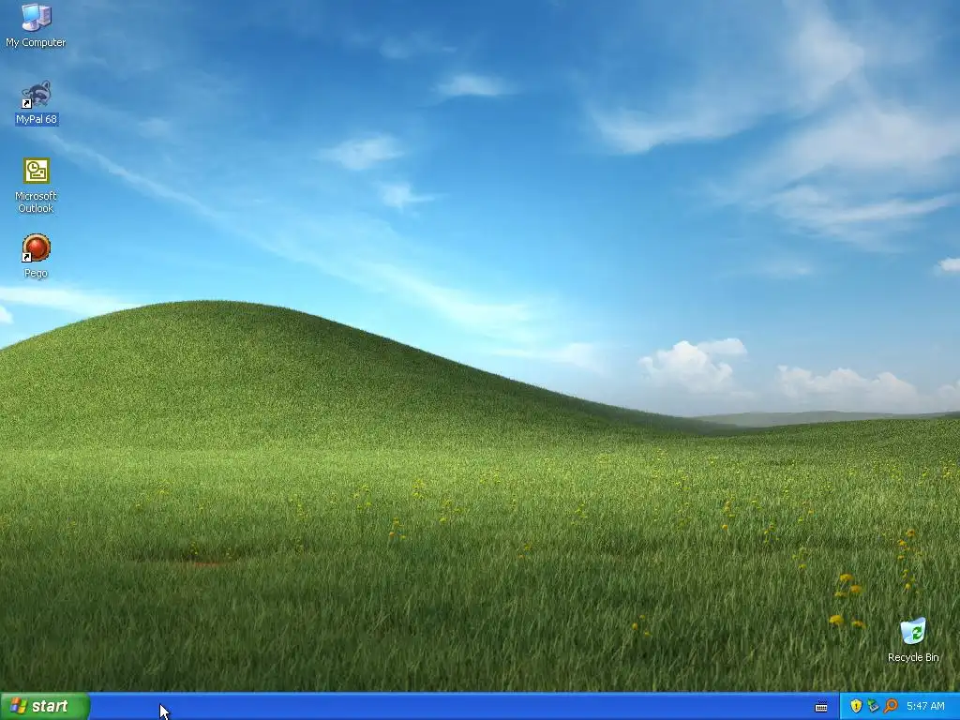
Task: Open the yellow security shield alert
Action: point(856,706)
